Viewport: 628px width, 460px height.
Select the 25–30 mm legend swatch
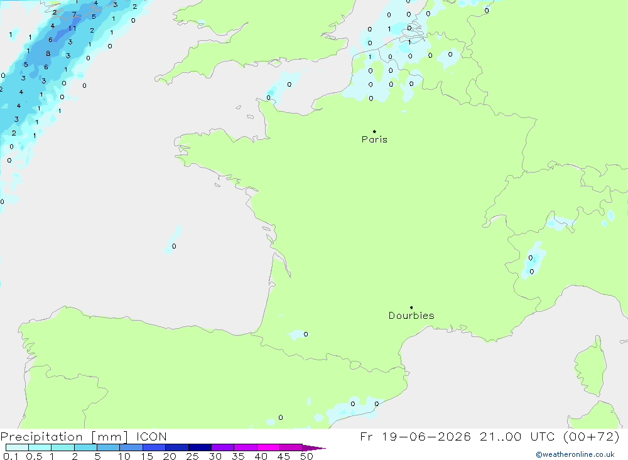(x=200, y=447)
